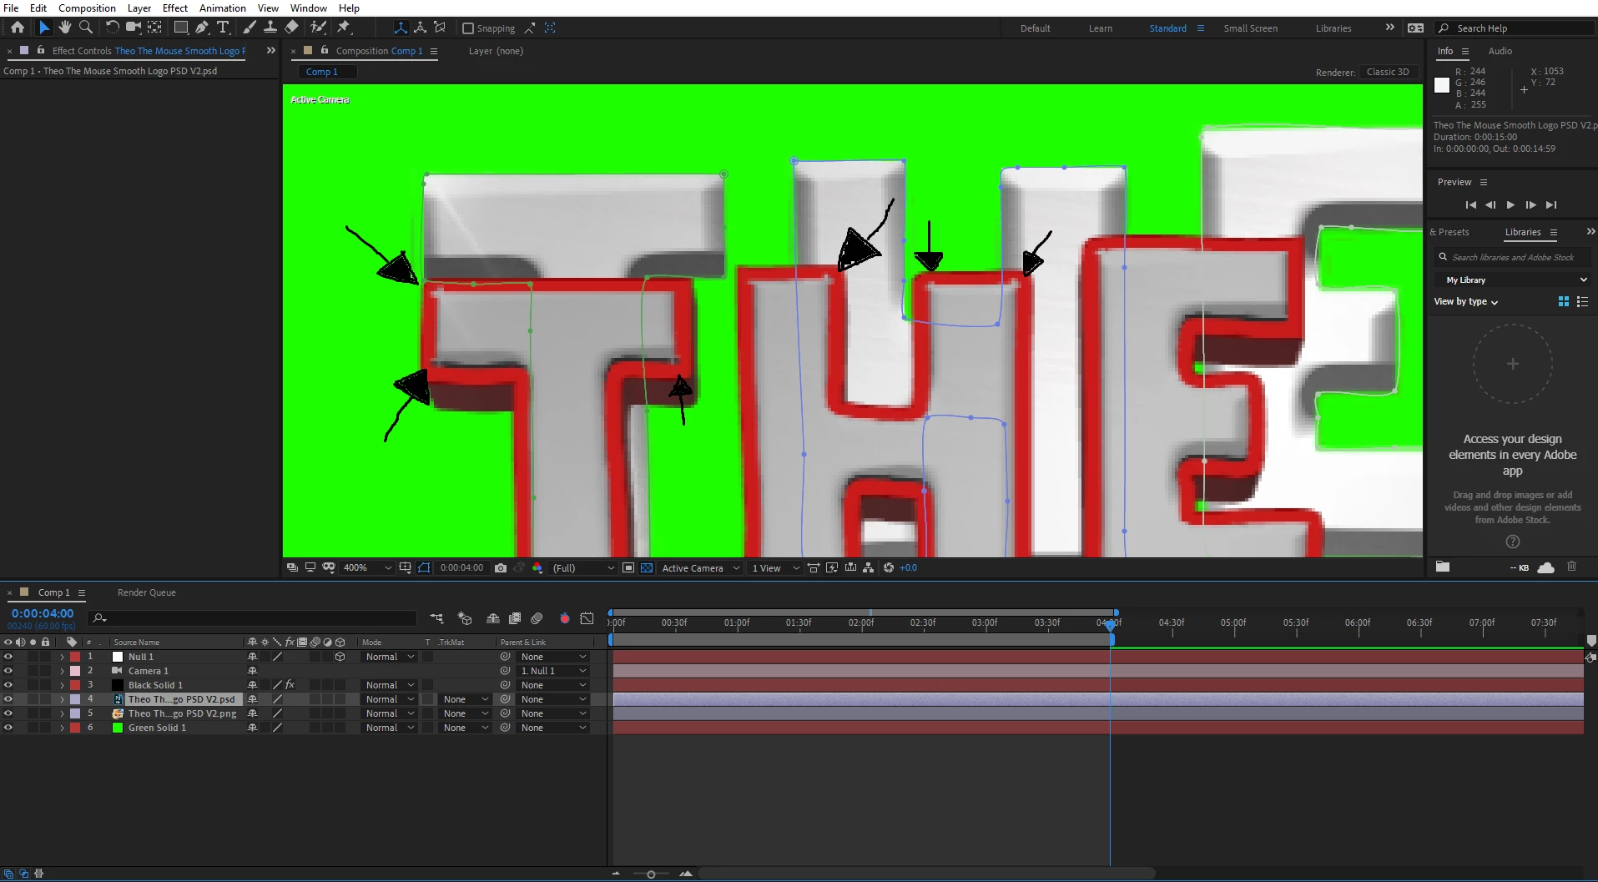This screenshot has width=1598, height=882.
Task: Click Draft 3D icon in timeline
Action: [465, 618]
